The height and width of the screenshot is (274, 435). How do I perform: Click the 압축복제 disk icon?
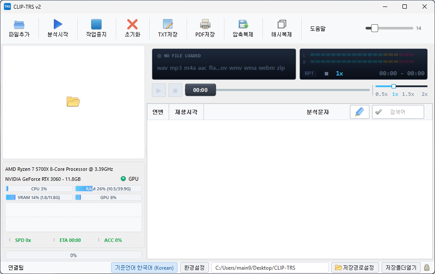(x=243, y=24)
